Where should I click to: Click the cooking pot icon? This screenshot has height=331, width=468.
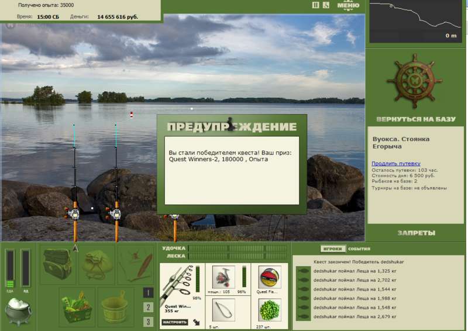[18, 311]
